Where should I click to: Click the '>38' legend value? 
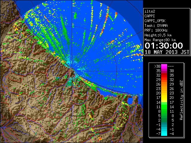point(157,66)
